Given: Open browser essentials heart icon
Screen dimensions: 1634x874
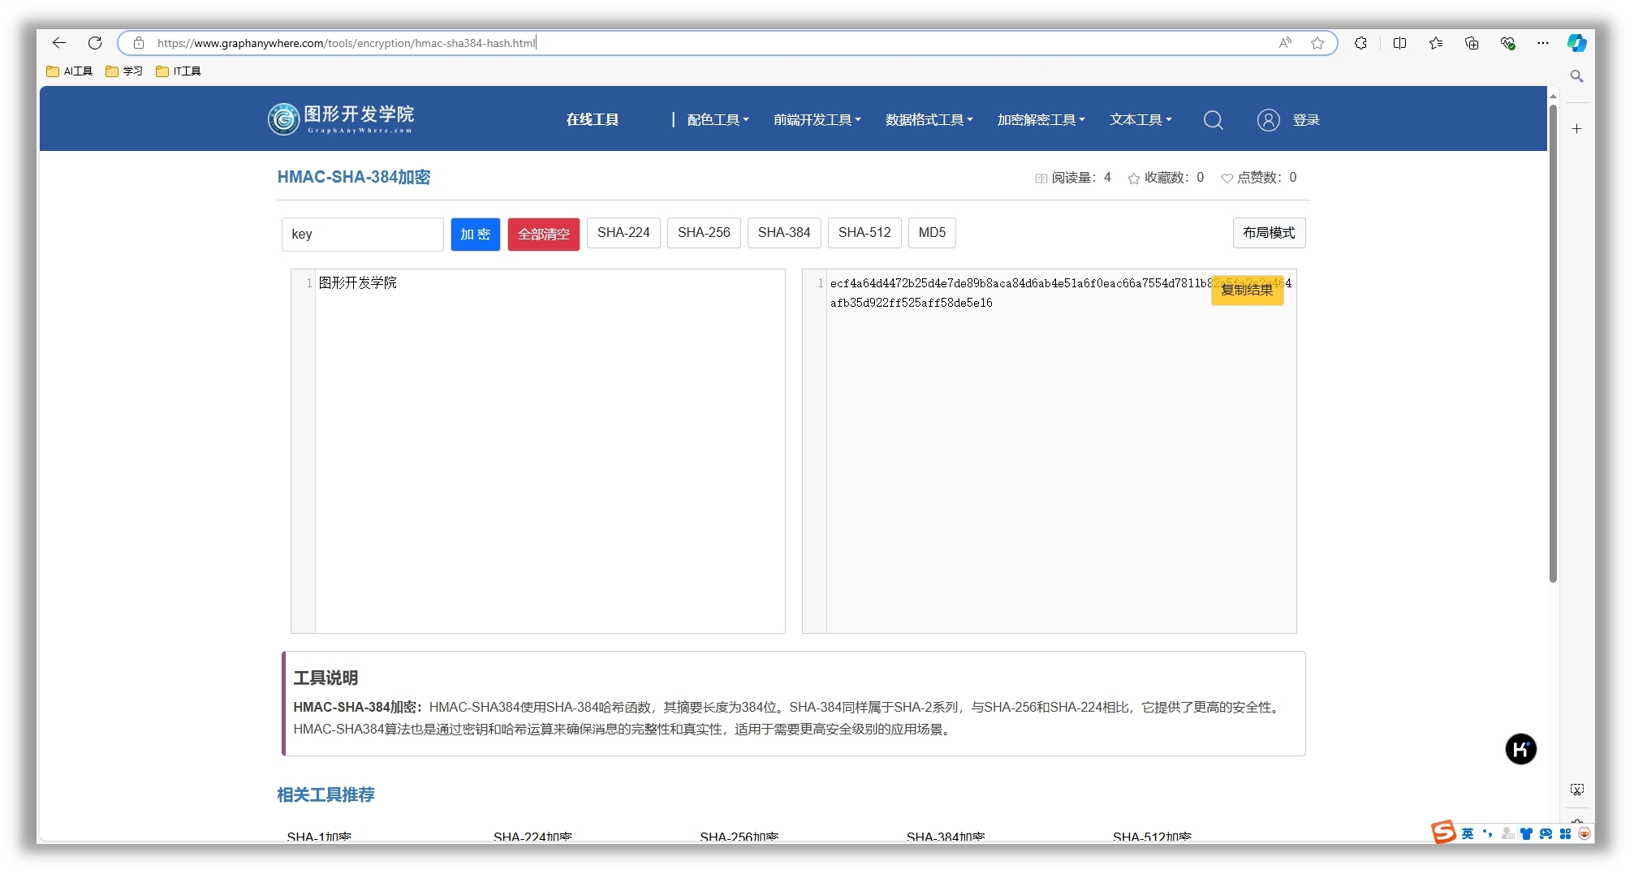Looking at the screenshot, I should tap(1508, 43).
